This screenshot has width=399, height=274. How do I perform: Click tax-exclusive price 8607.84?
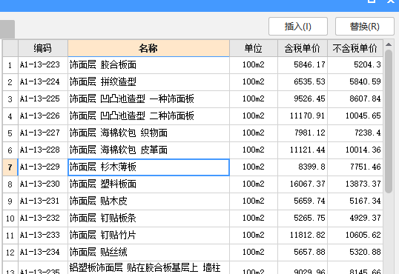[355, 99]
